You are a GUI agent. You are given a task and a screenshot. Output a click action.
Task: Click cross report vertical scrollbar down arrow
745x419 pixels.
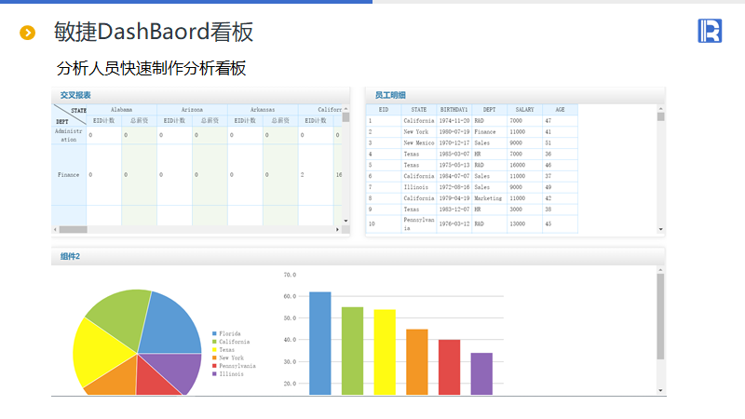[x=345, y=221]
